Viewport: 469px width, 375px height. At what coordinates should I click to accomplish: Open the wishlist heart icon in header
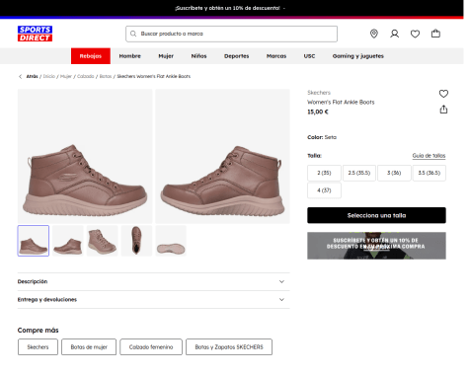415,34
